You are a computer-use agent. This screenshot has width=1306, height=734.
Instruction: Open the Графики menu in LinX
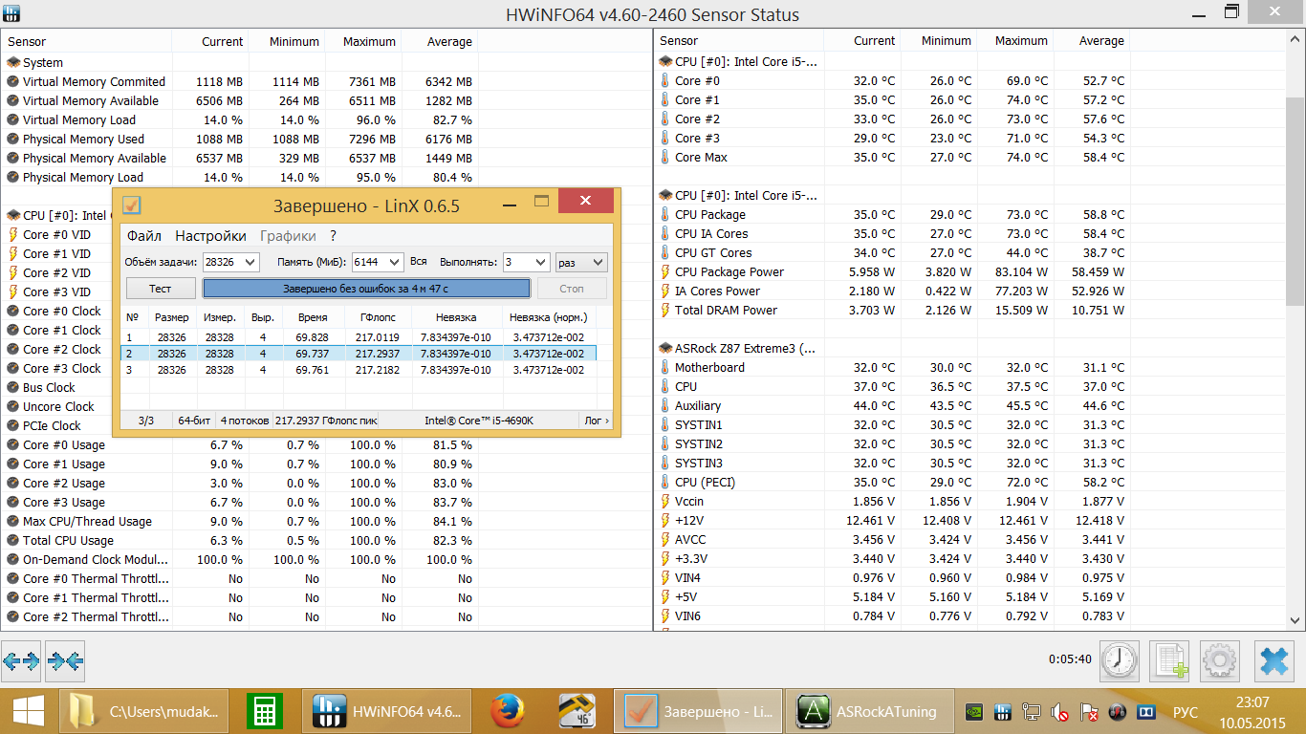coord(288,236)
